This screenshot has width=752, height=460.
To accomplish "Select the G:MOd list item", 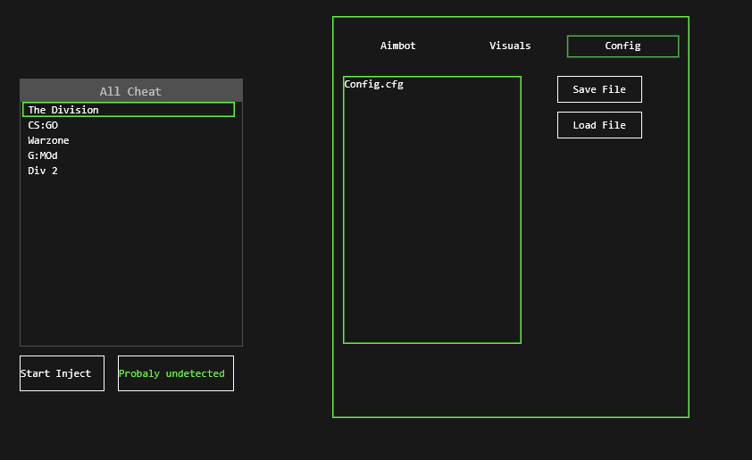I will pyautogui.click(x=43, y=155).
